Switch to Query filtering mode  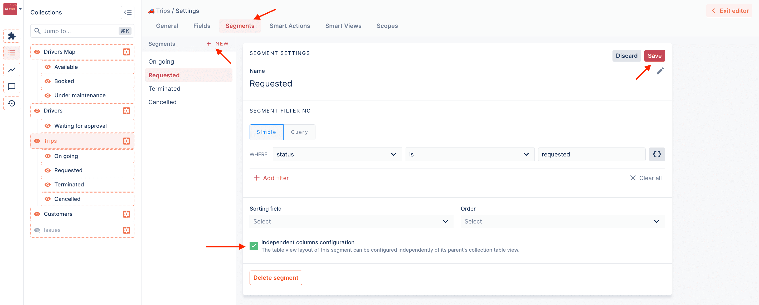tap(299, 132)
